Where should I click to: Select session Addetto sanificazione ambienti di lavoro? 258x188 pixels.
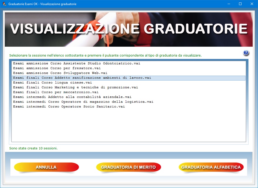[129, 78]
